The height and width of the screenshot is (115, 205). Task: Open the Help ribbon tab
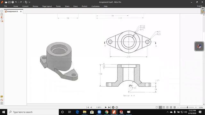pos(105,6)
